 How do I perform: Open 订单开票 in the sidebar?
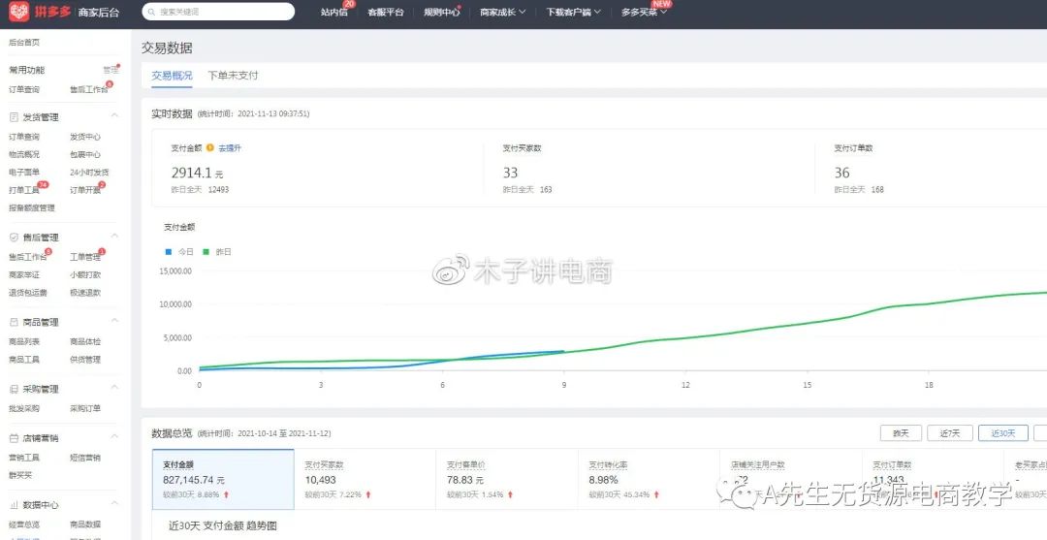(85, 190)
